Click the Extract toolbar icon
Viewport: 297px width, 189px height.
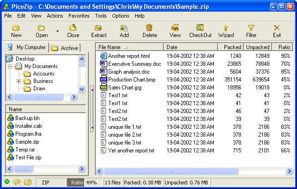coord(99,28)
